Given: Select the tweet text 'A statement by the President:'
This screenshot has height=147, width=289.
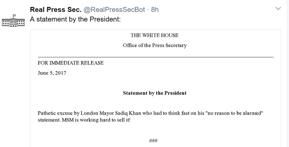Looking at the screenshot, I should point(75,19).
